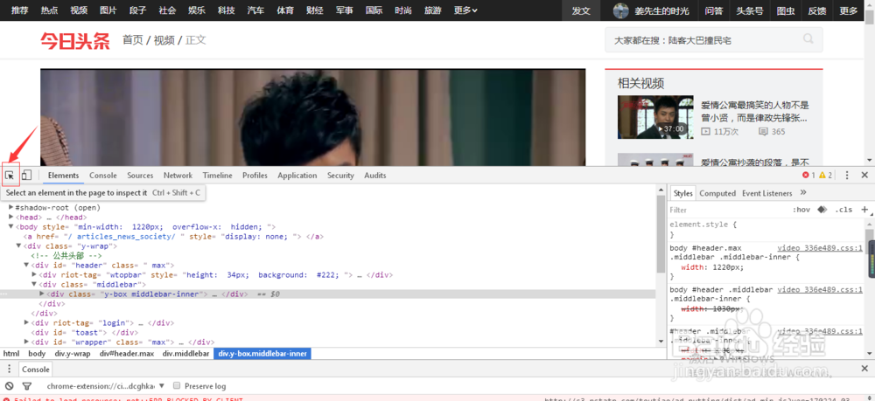
Task: Click the user avatar in the top bar
Action: (620, 10)
